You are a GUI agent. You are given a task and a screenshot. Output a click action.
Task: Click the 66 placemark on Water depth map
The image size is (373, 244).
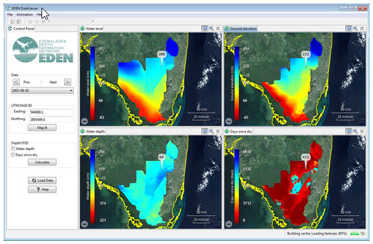click(162, 157)
